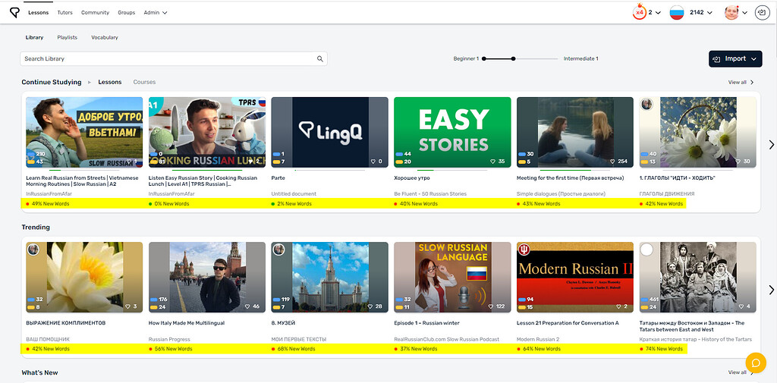This screenshot has width=777, height=383.
Task: Click the Russian flag language icon
Action: (x=677, y=12)
